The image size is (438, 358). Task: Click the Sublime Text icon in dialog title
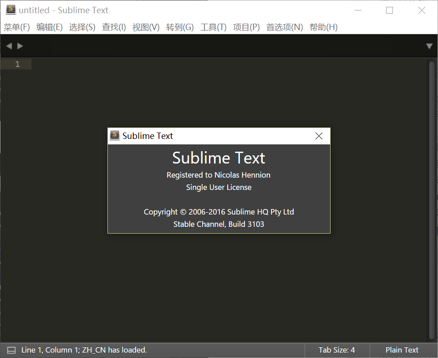point(115,136)
